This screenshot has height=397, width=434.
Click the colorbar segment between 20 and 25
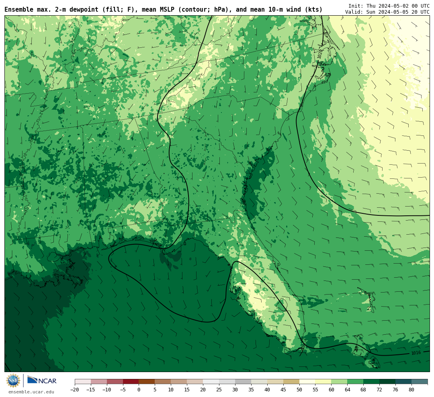pos(211,382)
